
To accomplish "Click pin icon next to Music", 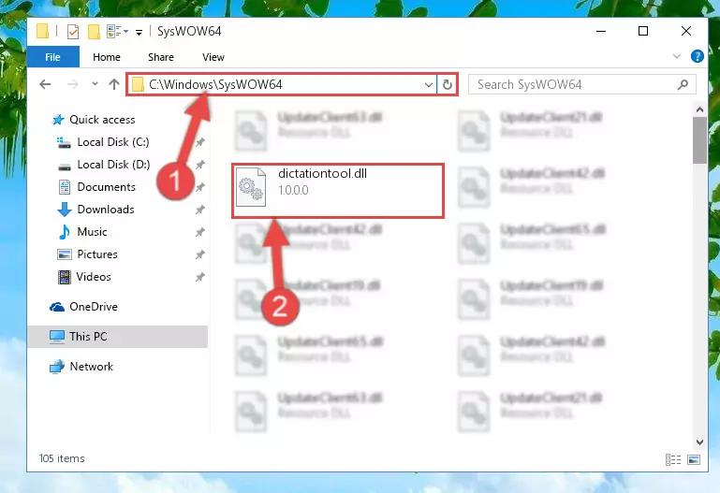I will [x=199, y=232].
